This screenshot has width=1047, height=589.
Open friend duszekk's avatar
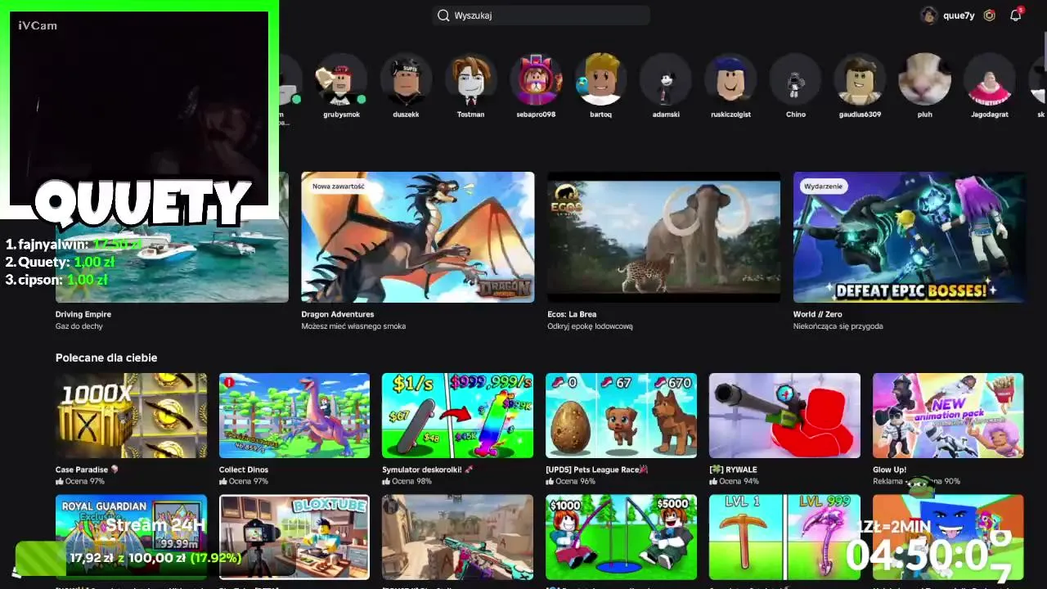[x=406, y=79]
